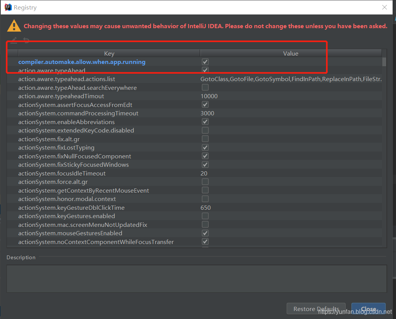396x319 pixels.
Task: Select actionSystem.mac.screenMenuNotUpdatedFix key text
Action: 83,225
